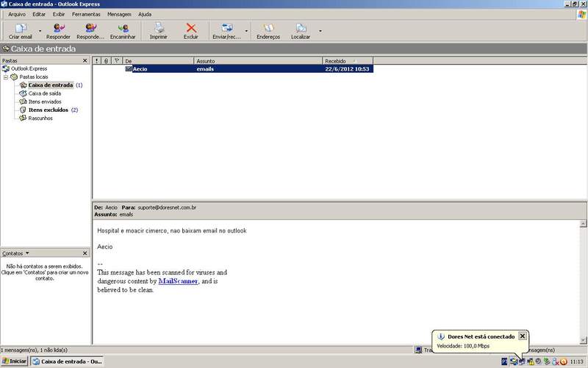The height and width of the screenshot is (368, 588).
Task: Close the Contatos pane
Action: pyautogui.click(x=85, y=253)
